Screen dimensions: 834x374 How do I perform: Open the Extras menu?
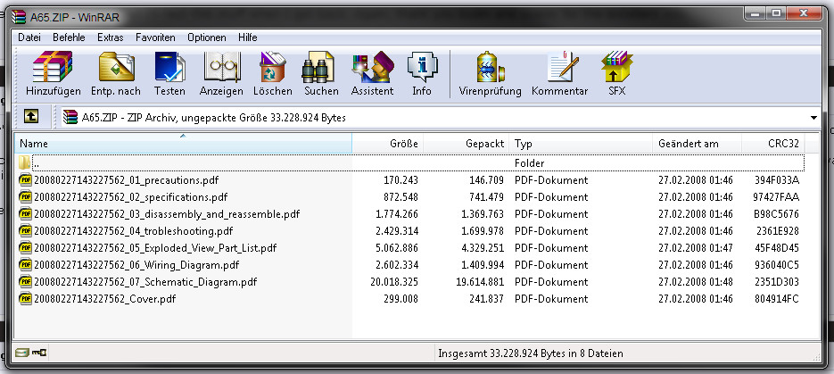pos(110,37)
